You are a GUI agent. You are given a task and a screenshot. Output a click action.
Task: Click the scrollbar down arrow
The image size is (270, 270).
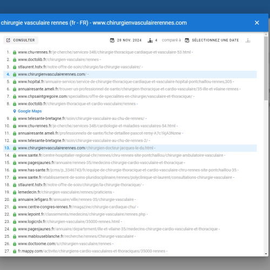point(266,254)
